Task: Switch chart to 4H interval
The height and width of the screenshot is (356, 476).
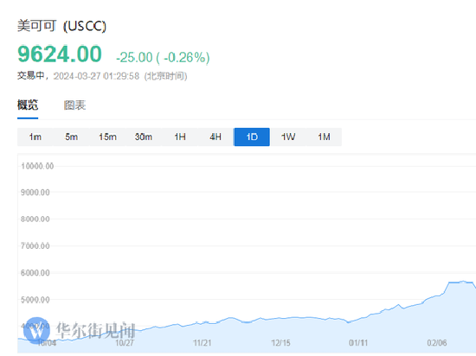Action: 215,137
